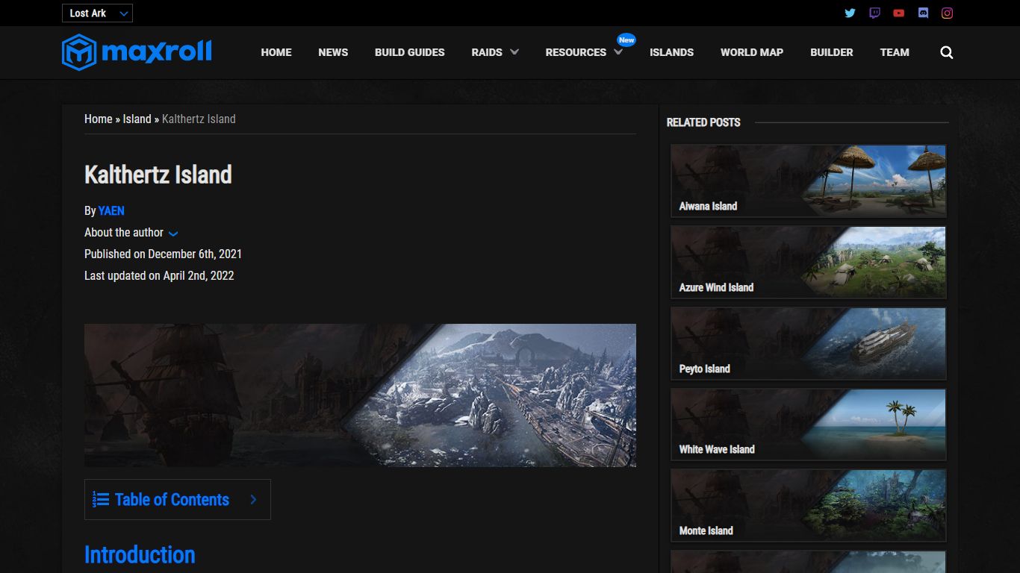Click the maxroll logo
Viewport: 1020px width, 573px height.
137,52
